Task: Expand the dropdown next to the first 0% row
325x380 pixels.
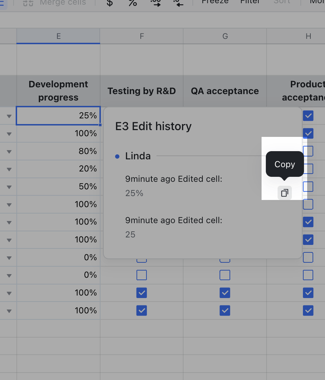Action: [8, 257]
